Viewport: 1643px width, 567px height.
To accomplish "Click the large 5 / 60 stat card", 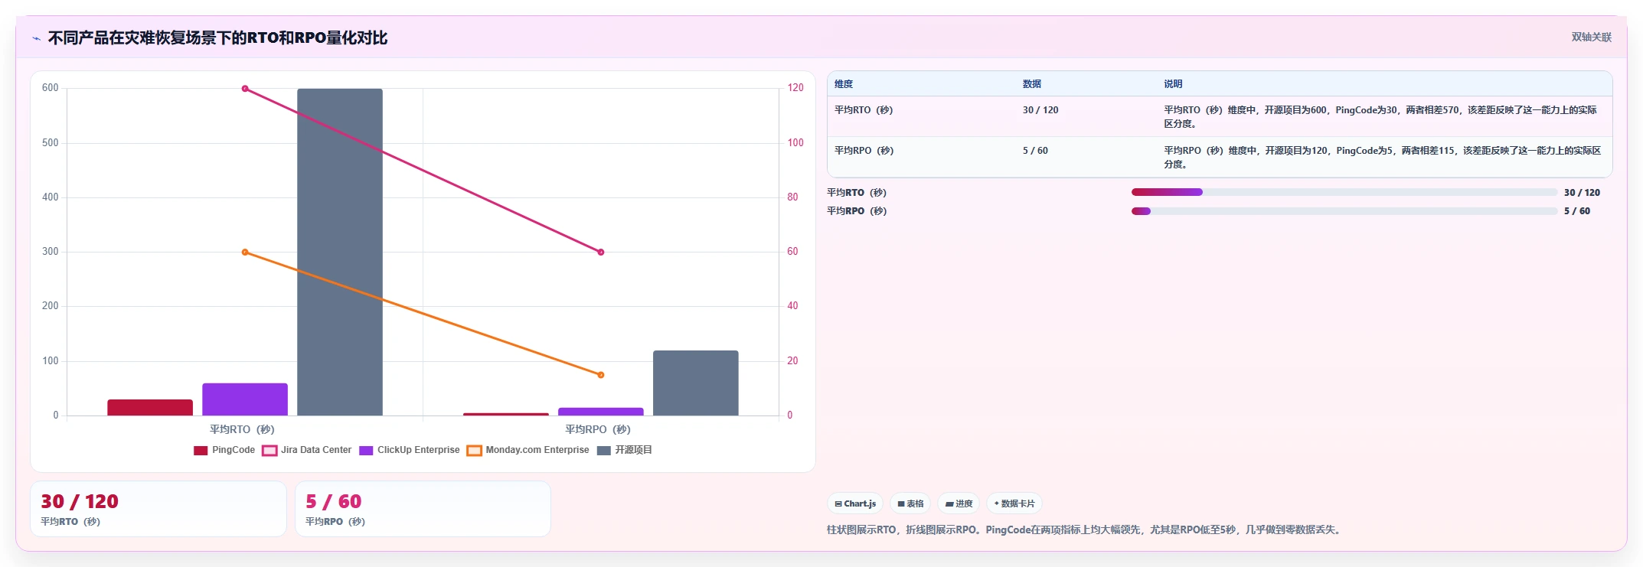I will coord(423,509).
